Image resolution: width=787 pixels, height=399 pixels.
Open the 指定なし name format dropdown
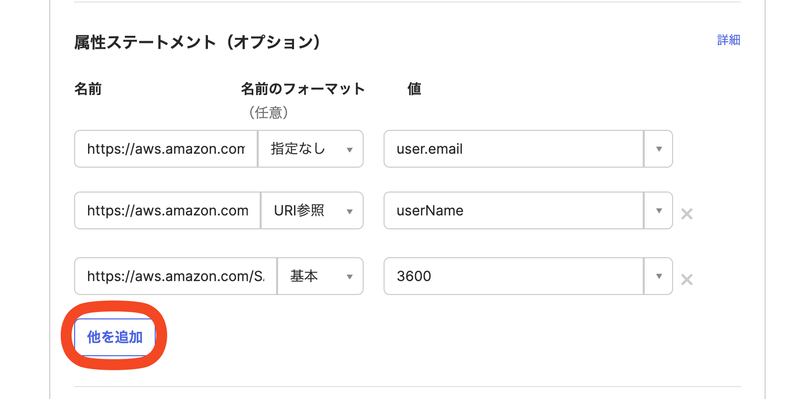tap(311, 149)
